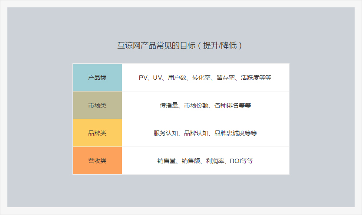Select the UV metric text
The height and width of the screenshot is (215, 362).
pos(158,78)
